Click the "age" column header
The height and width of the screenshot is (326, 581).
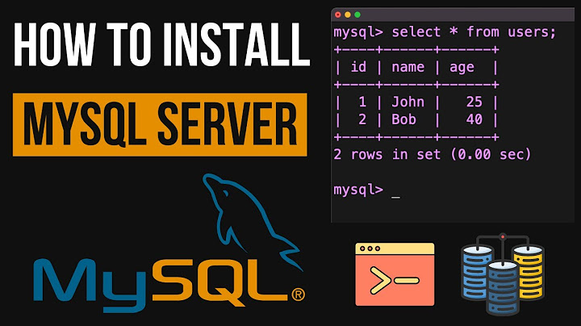point(462,69)
